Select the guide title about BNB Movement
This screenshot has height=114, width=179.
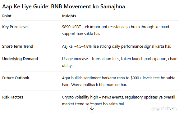point(64,7)
